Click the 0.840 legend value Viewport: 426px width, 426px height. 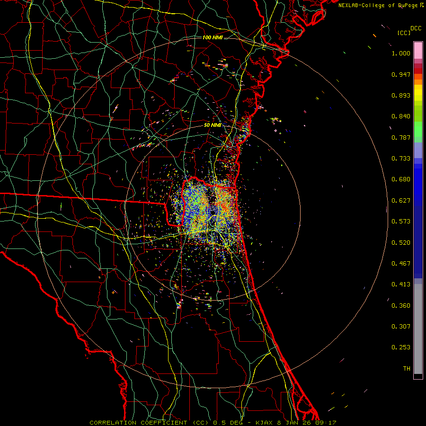pos(401,116)
